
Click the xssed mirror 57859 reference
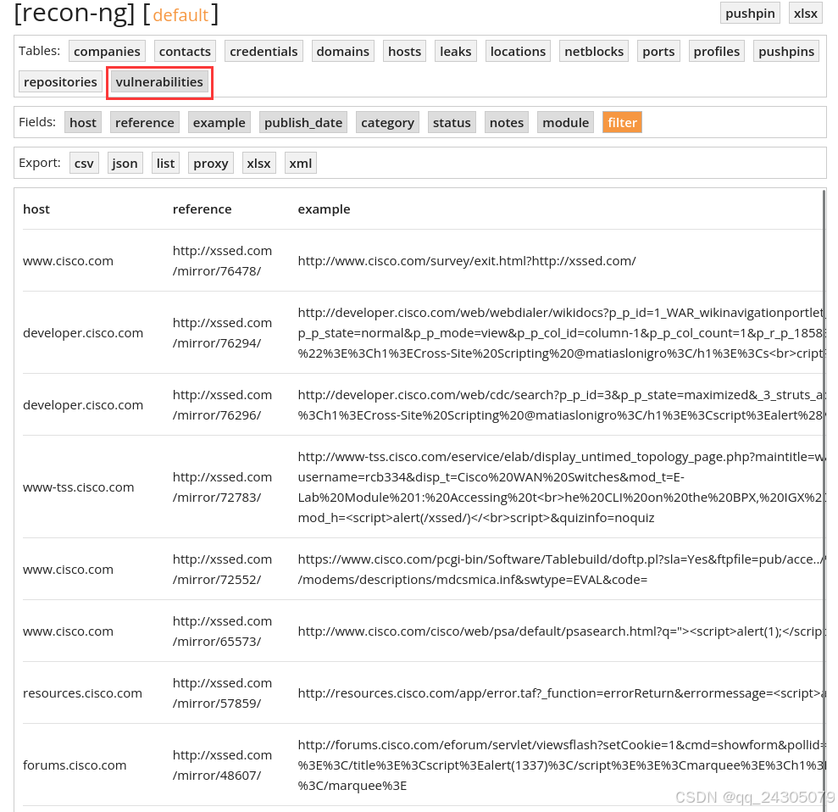pyautogui.click(x=222, y=692)
